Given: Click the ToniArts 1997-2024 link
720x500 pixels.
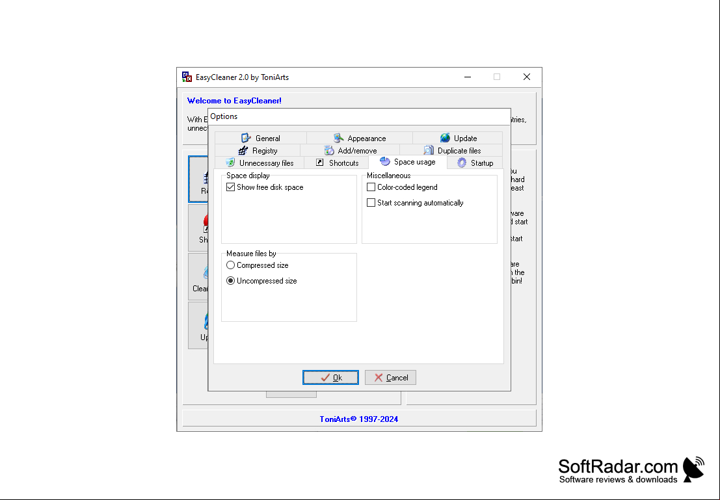Looking at the screenshot, I should tap(358, 419).
